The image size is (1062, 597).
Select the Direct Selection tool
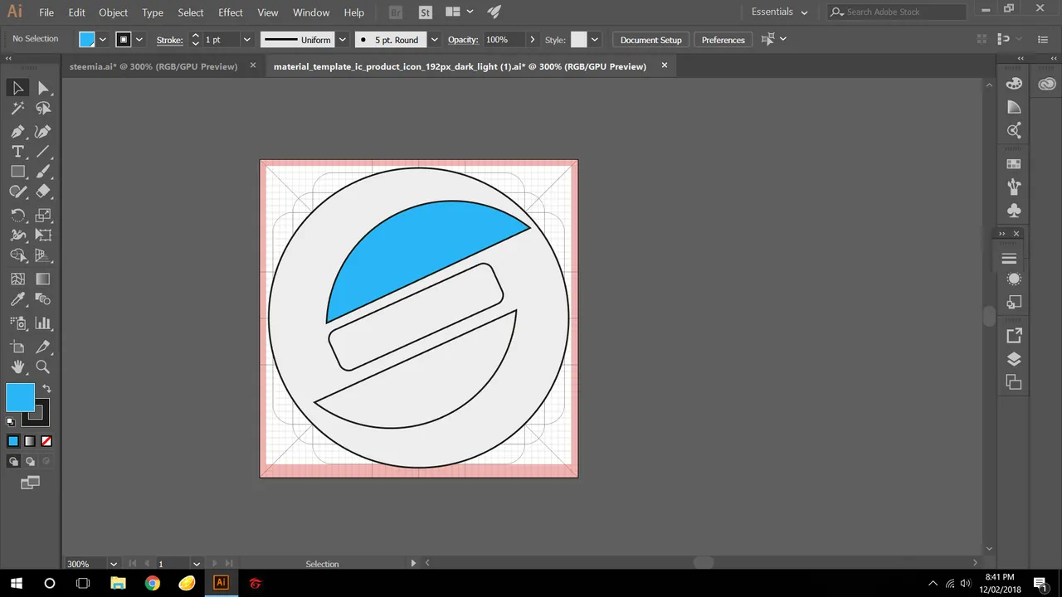[43, 88]
